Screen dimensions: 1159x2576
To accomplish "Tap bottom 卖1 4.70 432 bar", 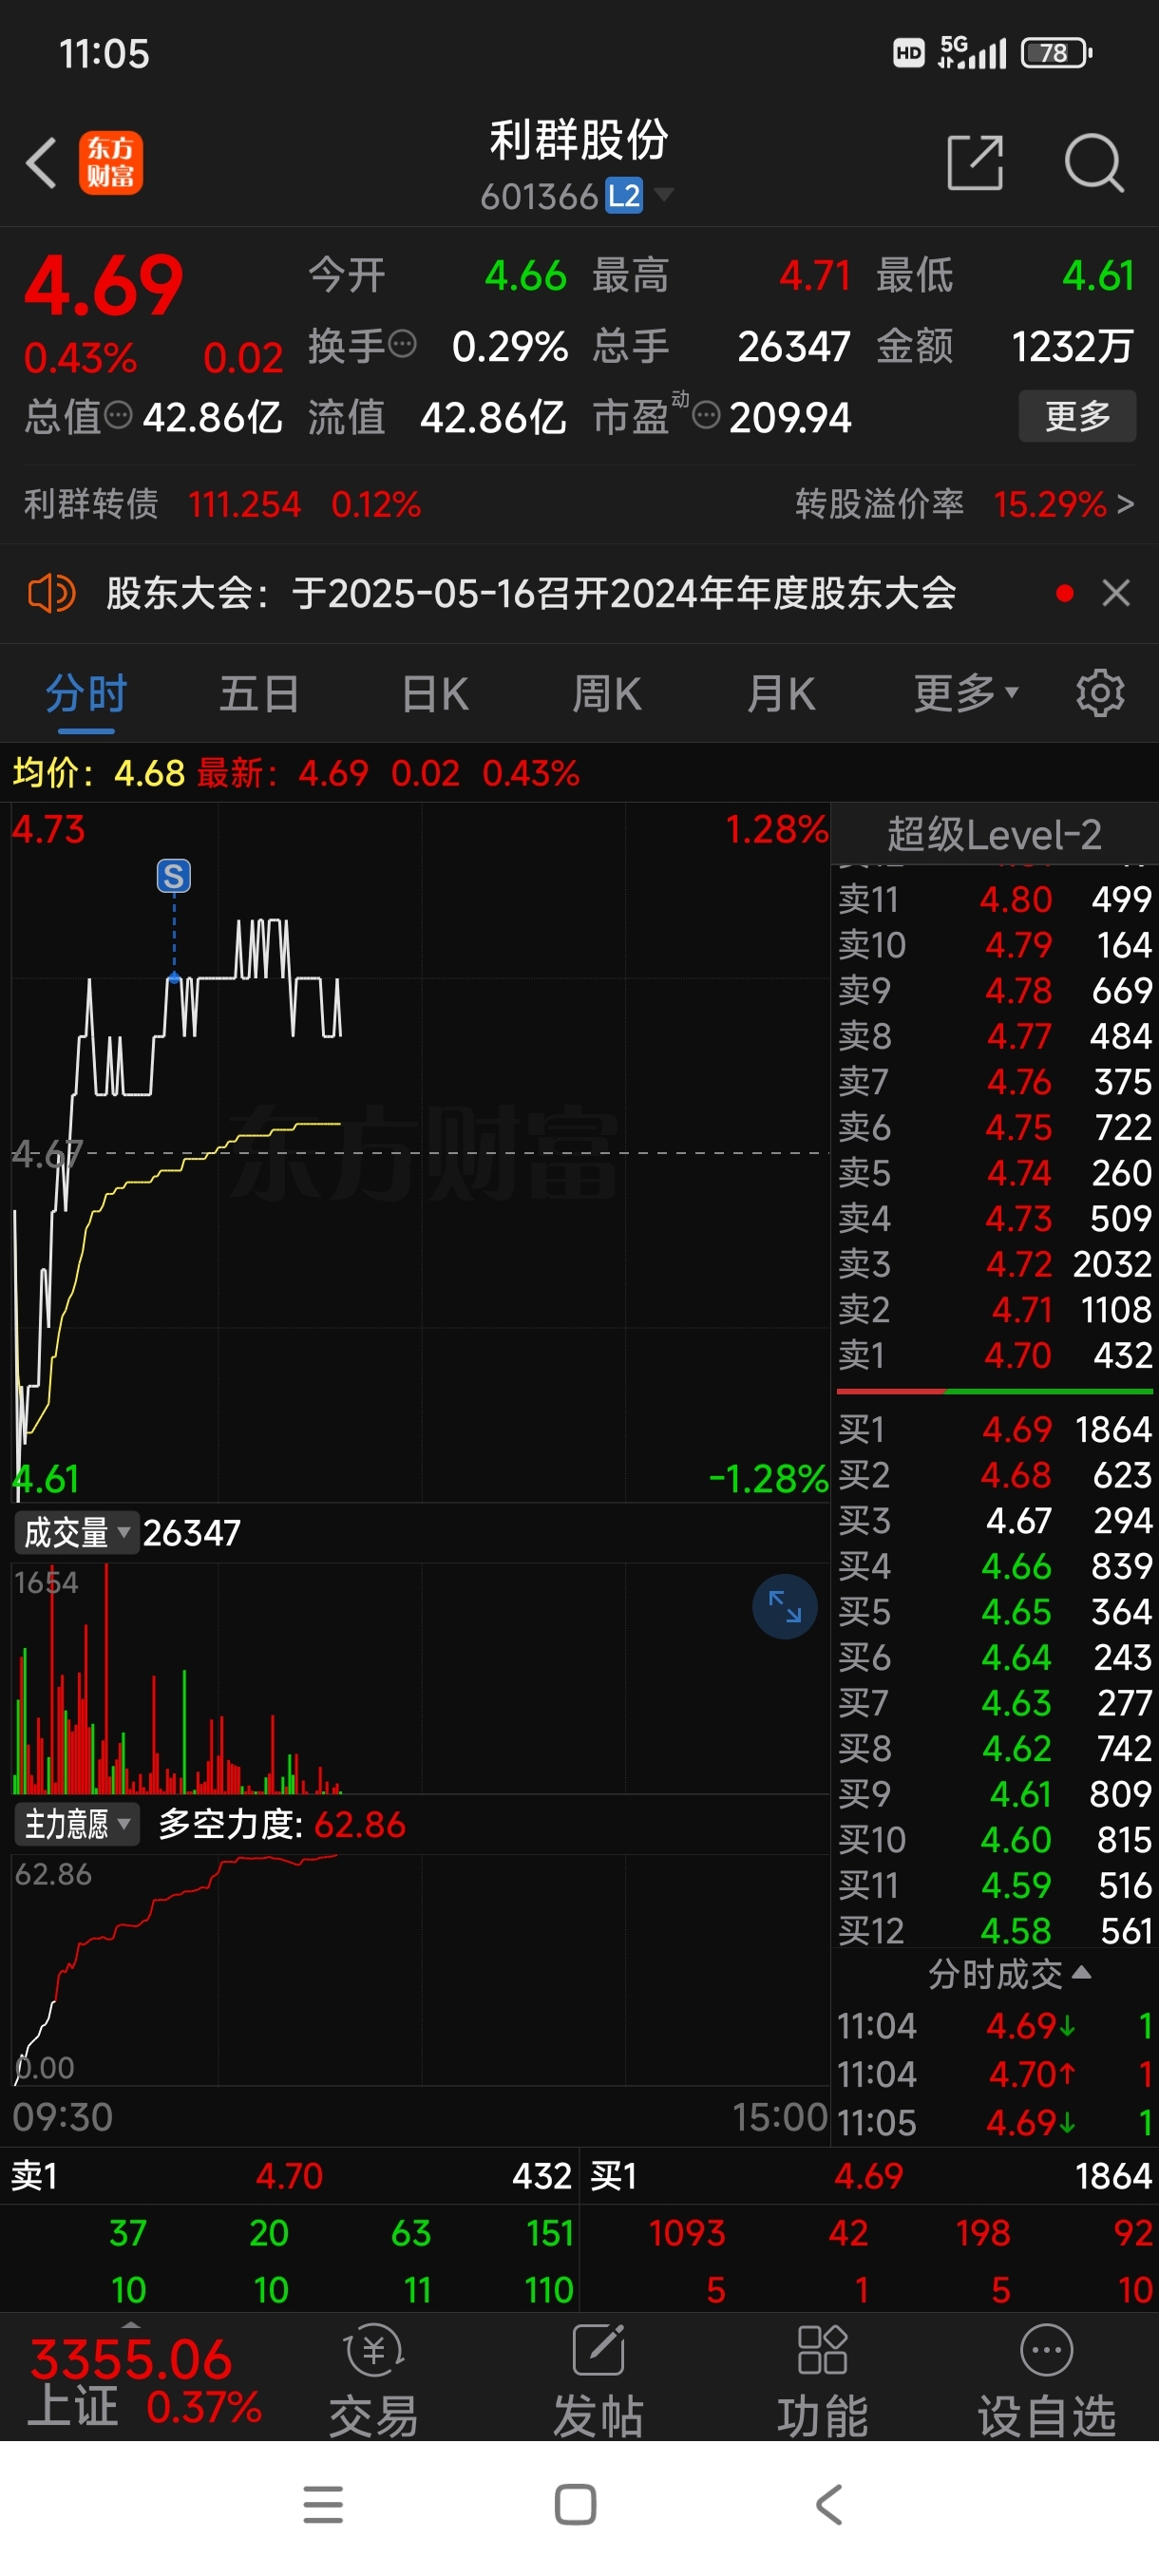I will click(x=291, y=2176).
